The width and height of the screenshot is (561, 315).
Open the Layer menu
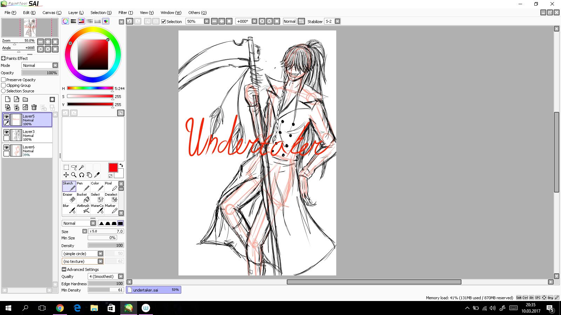tap(76, 13)
